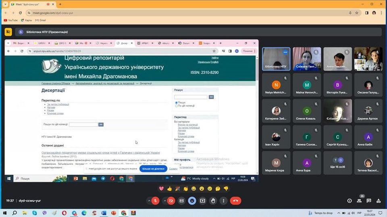The image size is (387, 217).
Task: Send the thinking face reaction
Action: [218, 189]
